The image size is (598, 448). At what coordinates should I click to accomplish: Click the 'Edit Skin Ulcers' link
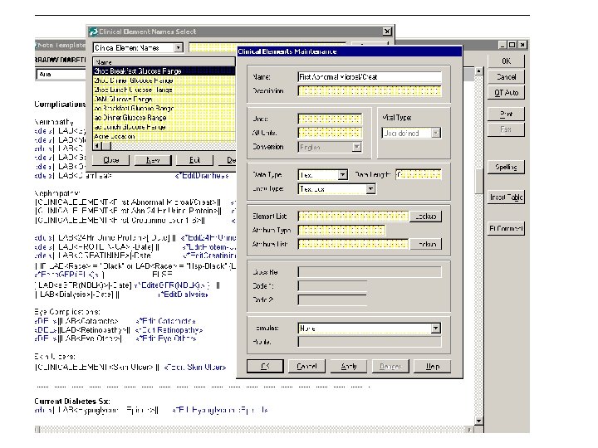(195, 368)
